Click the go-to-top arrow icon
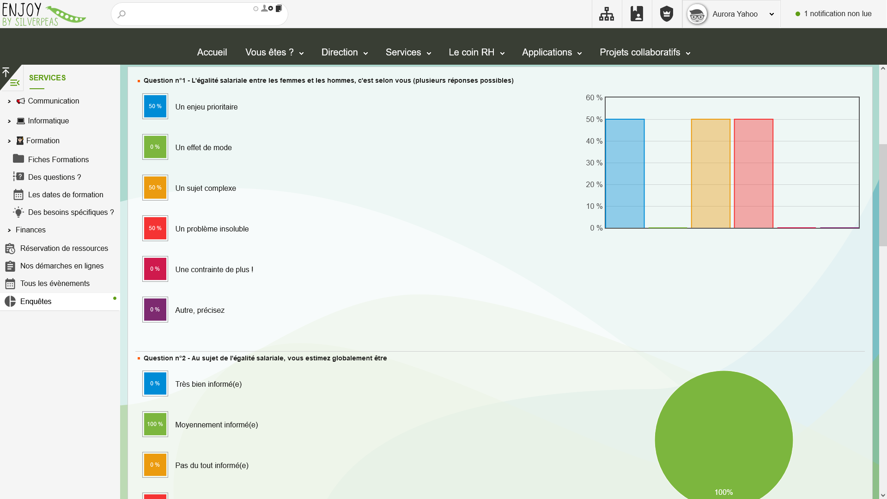Screen dimensions: 887x499 pyautogui.click(x=6, y=72)
